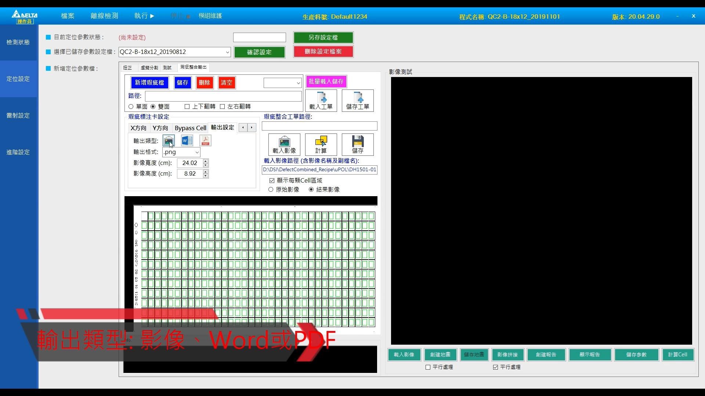Switch to the Bypass Cell tab
The width and height of the screenshot is (705, 396).
[x=190, y=128]
